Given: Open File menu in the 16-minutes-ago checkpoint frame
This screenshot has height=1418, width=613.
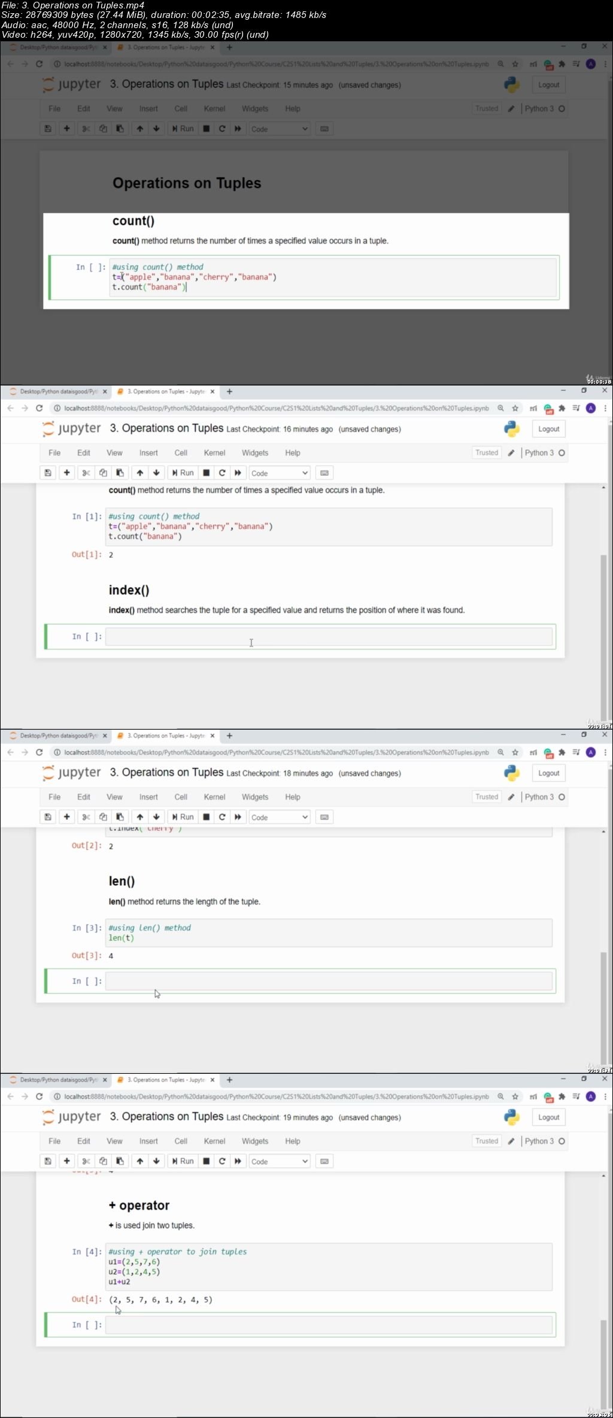Looking at the screenshot, I should (x=54, y=453).
